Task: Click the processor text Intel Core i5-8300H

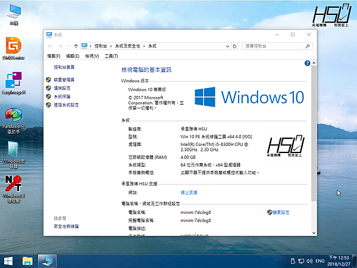Action: tap(214, 147)
